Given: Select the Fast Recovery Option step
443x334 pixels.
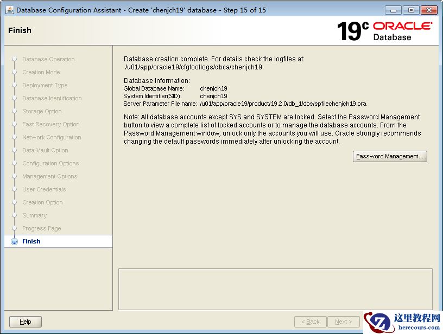Looking at the screenshot, I should (x=51, y=124).
